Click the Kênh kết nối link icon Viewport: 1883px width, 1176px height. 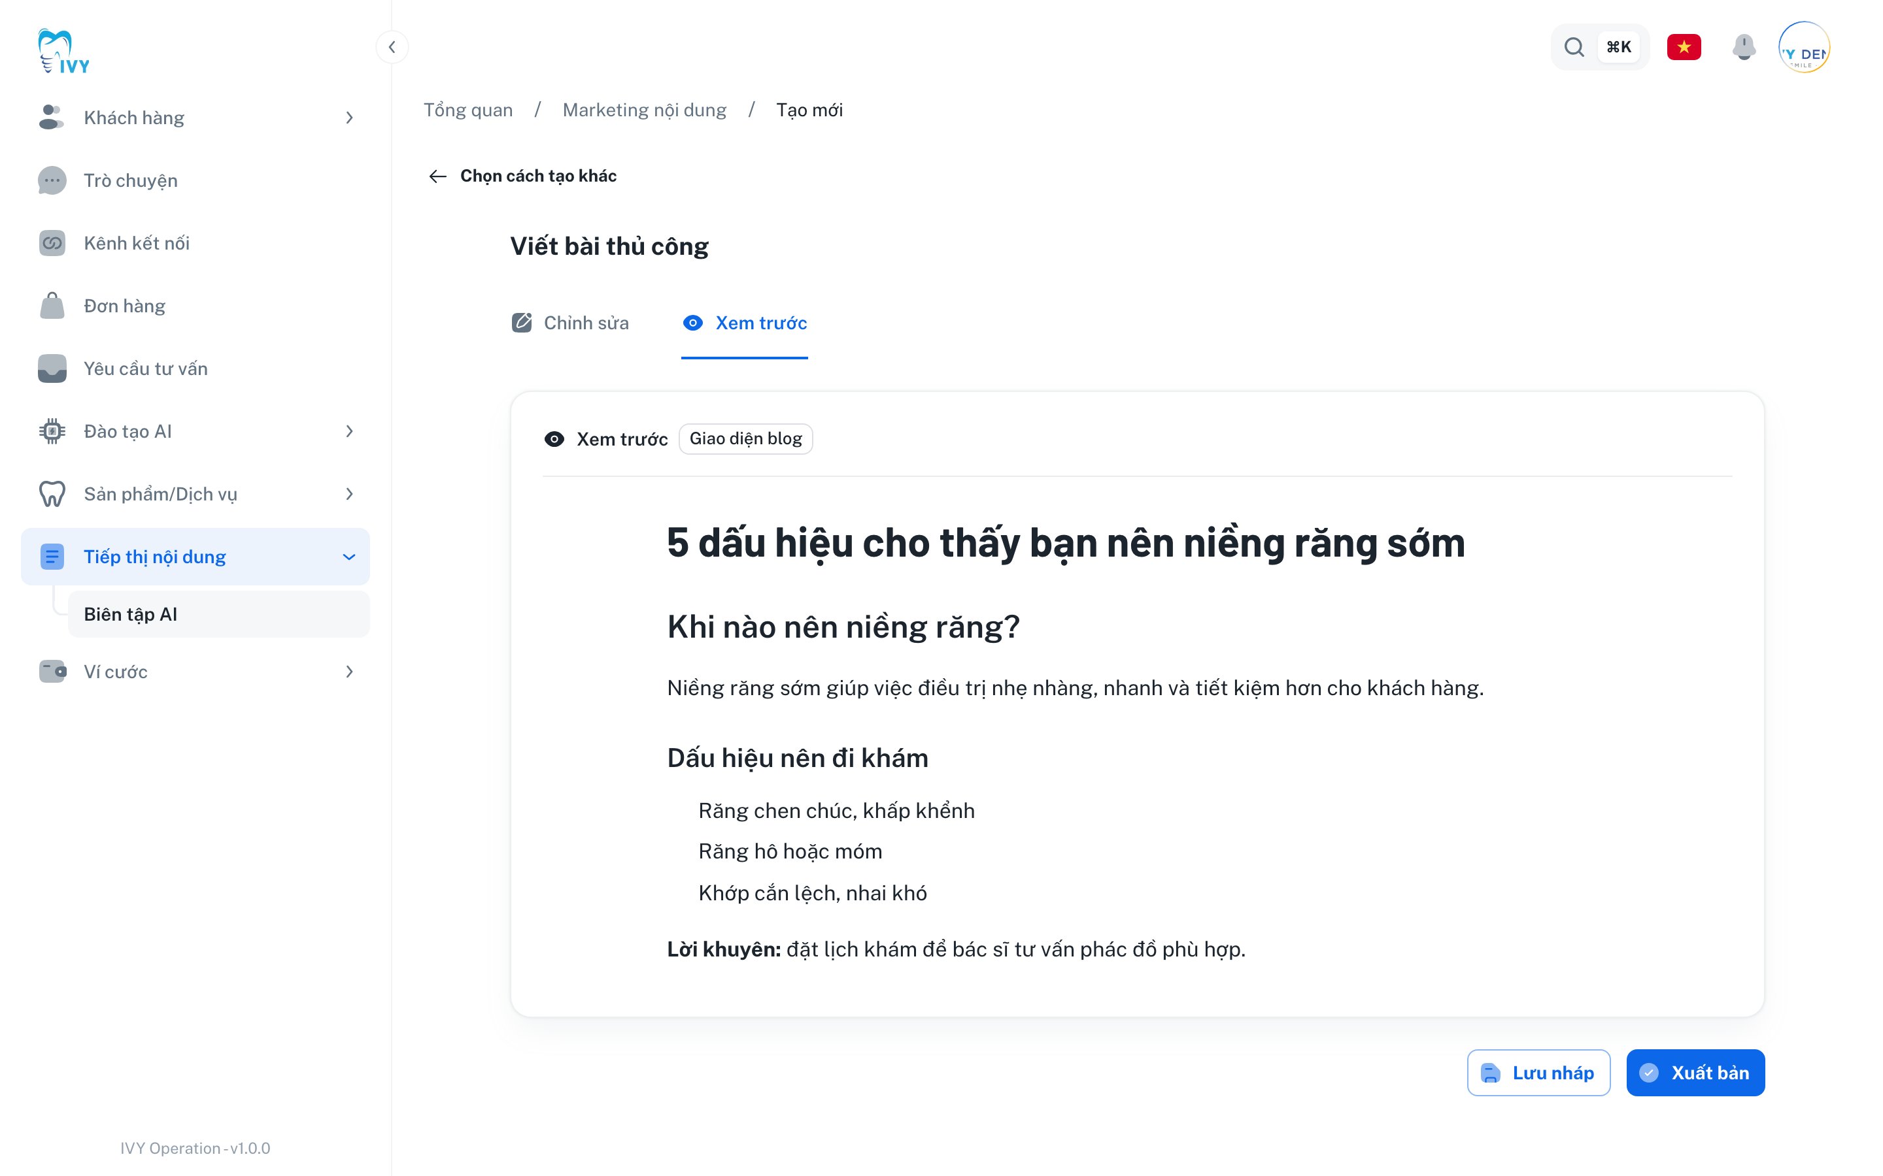click(52, 244)
